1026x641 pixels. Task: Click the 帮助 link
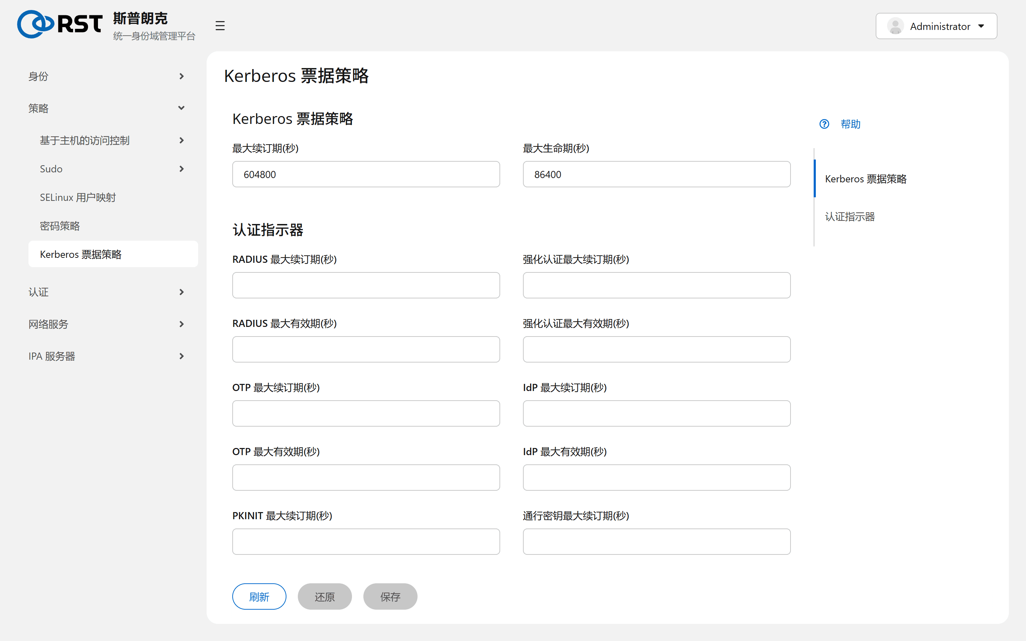click(x=850, y=124)
